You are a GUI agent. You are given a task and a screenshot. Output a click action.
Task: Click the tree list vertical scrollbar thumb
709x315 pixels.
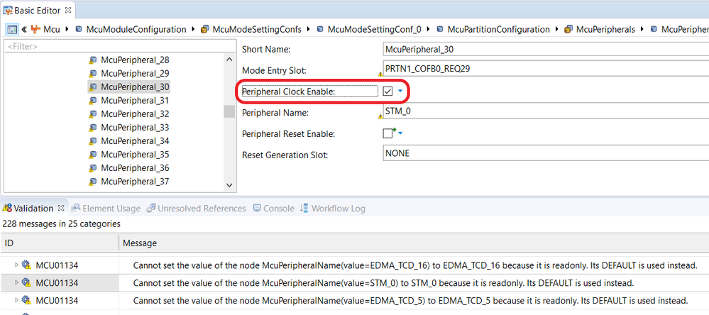[229, 111]
